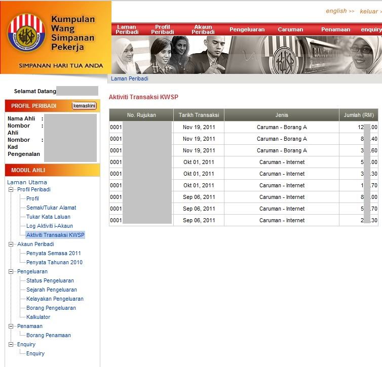The height and width of the screenshot is (367, 382).
Task: Collapse the Penamaan tree node
Action: click(x=11, y=326)
